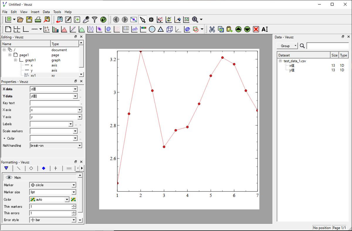352x231 pixels.
Task: Open the data editor pencil icon
Action: pos(68,20)
